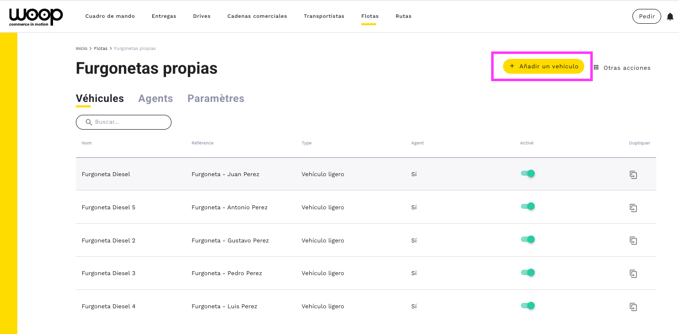Screen dimensions: 679x334
Task: Click Añadir un vehículo button
Action: [x=543, y=66]
